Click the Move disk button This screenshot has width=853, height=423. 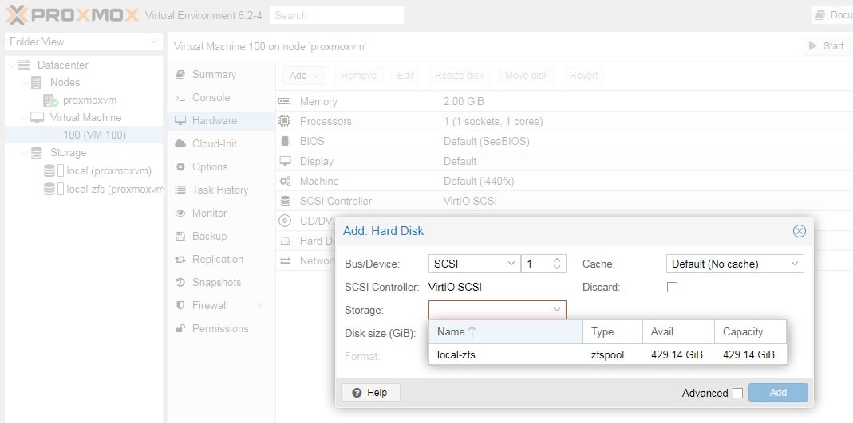(526, 76)
